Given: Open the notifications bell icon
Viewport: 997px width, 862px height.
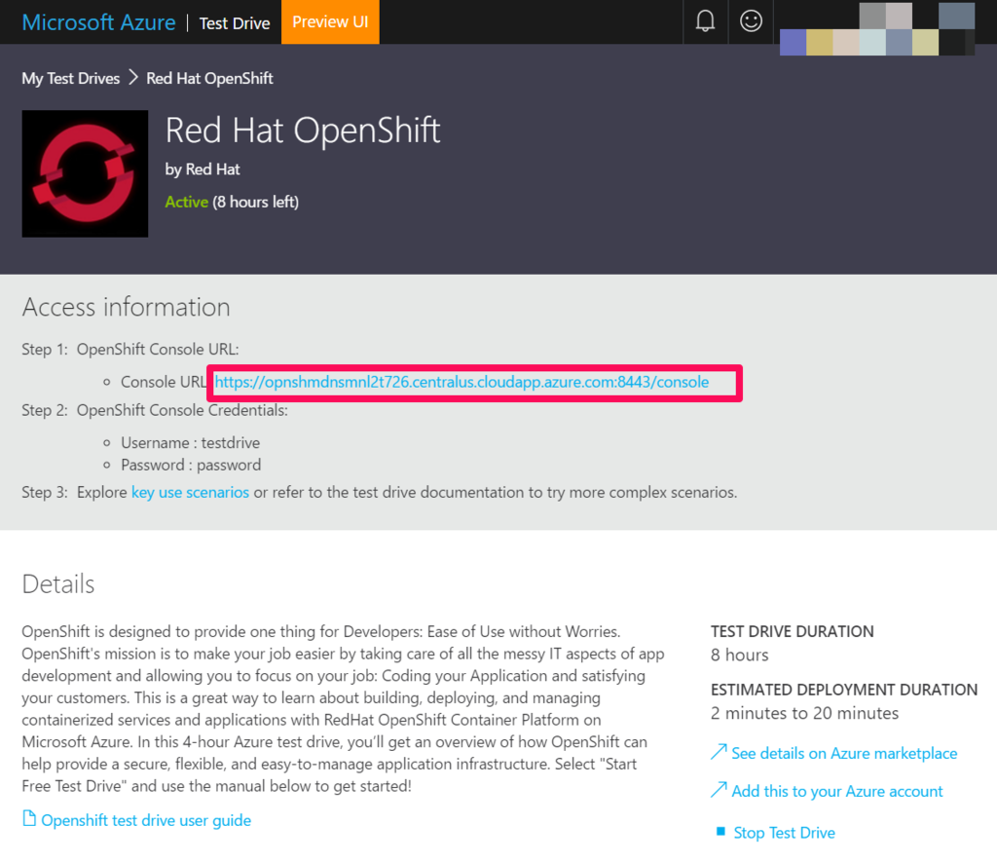Looking at the screenshot, I should tap(705, 21).
